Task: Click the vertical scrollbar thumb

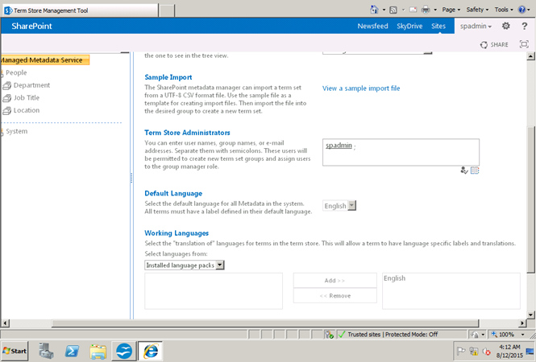Action: pyautogui.click(x=530, y=200)
